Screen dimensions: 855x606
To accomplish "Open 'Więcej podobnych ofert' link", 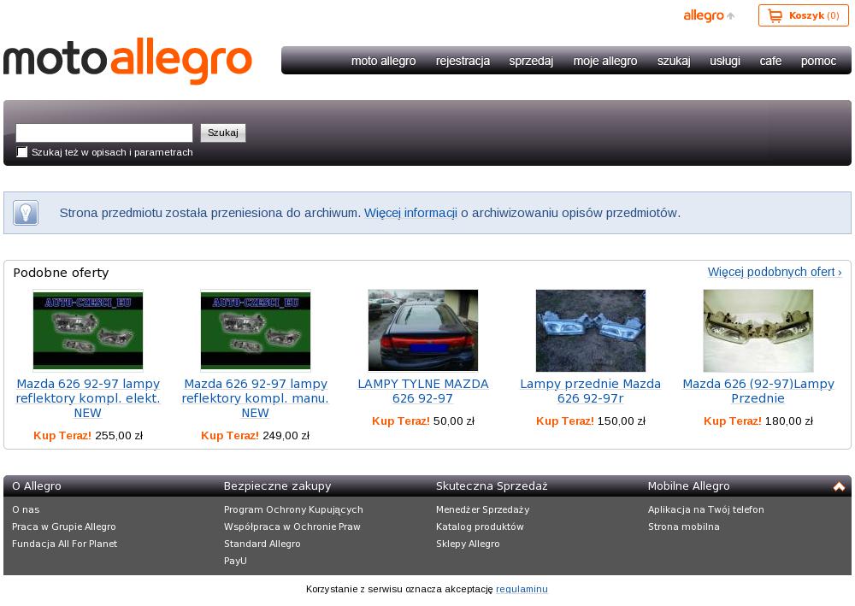I will click(775, 272).
